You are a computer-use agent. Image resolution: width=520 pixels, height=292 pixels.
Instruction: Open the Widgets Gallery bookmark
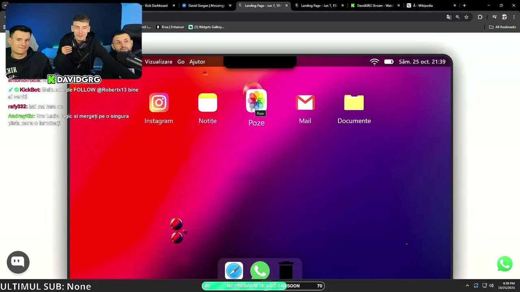click(206, 27)
